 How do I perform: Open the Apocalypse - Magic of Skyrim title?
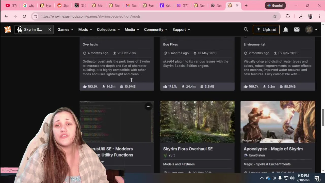click(x=273, y=149)
